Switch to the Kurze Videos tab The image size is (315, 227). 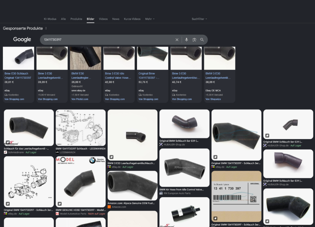tap(132, 19)
